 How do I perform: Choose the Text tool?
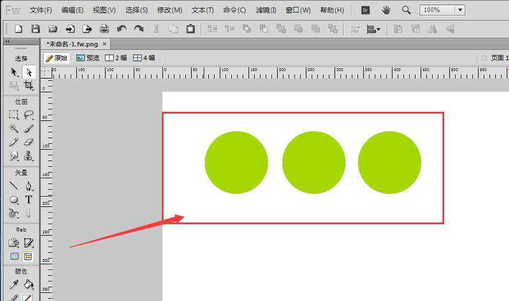click(28, 200)
